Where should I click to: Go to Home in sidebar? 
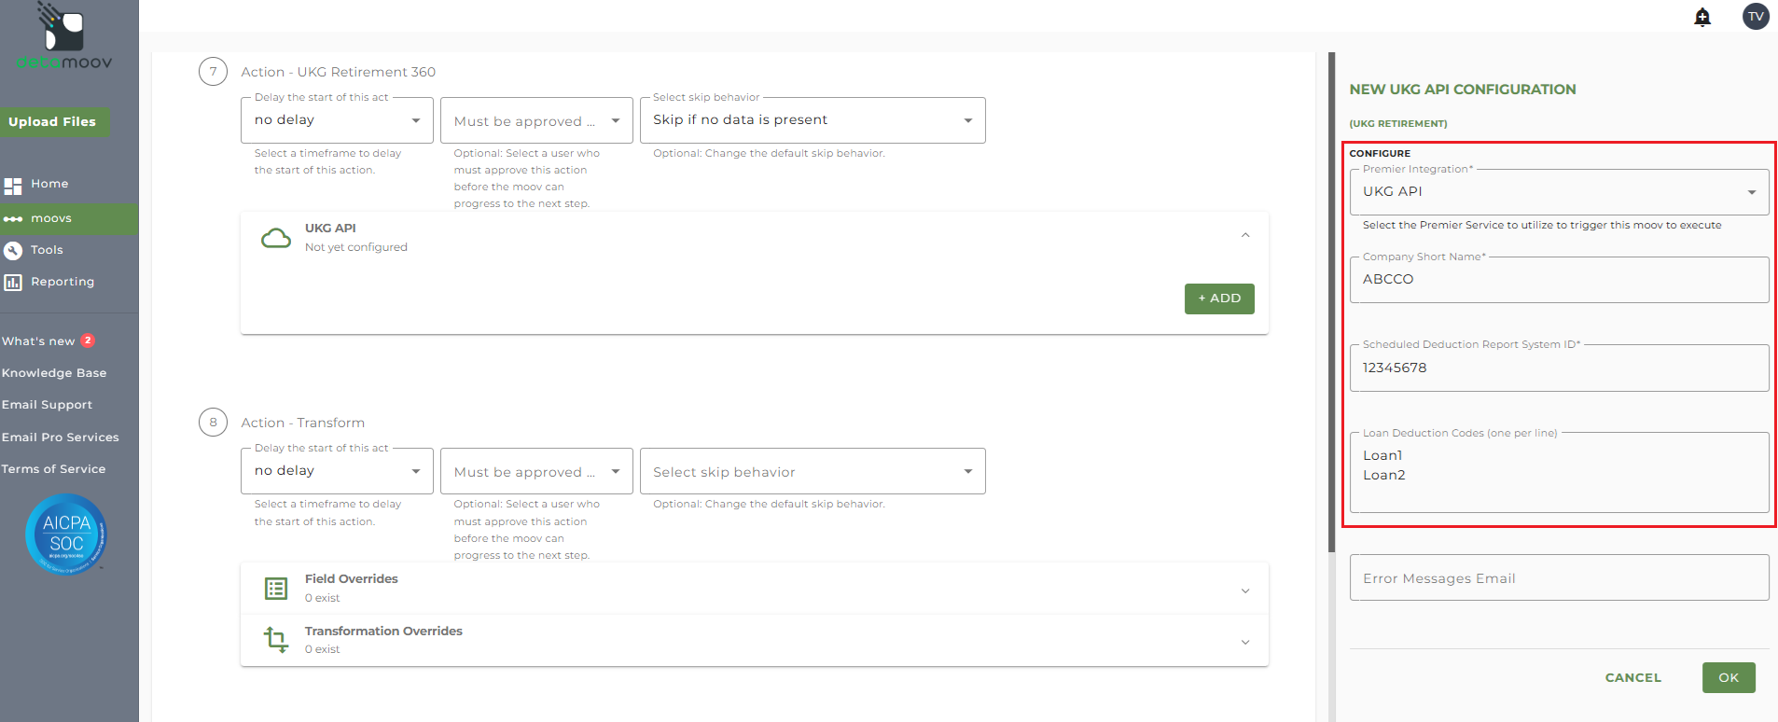point(49,185)
